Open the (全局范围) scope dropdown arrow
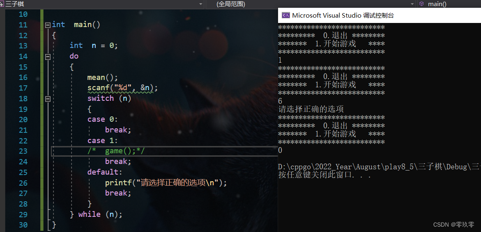The image size is (481, 232). pyautogui.click(x=412, y=4)
